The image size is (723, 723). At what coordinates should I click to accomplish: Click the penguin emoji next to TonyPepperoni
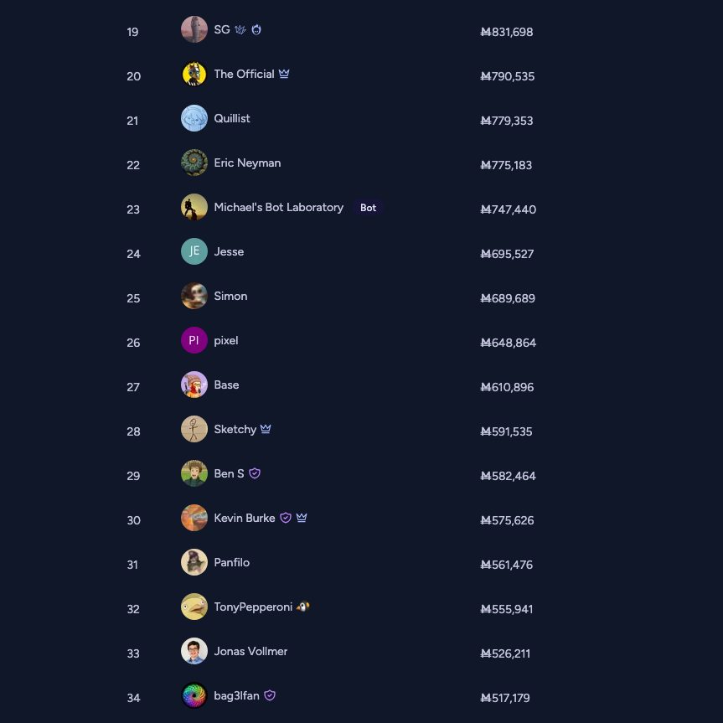click(x=303, y=607)
